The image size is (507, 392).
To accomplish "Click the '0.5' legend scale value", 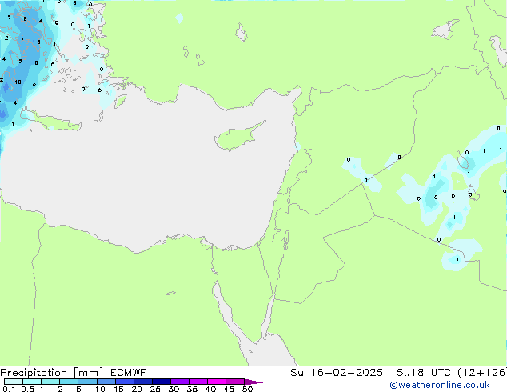I will [x=28, y=389].
